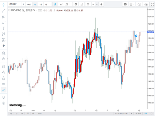Open chart properties gear in toolbar
Viewport: 157px width, 117px height.
pyautogui.click(x=76, y=4)
